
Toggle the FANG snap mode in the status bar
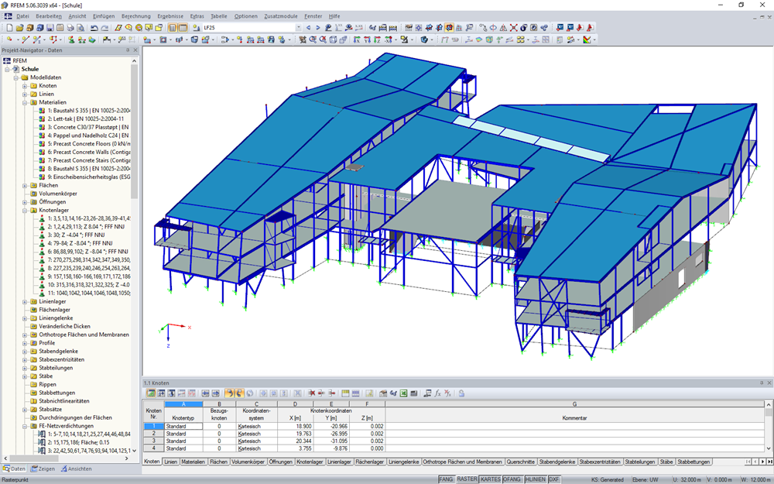(446, 479)
